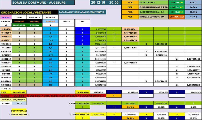The width and height of the screenshot is (202, 120).
Task: Click the green MARCADOR header cell
Action: click(x=19, y=25)
